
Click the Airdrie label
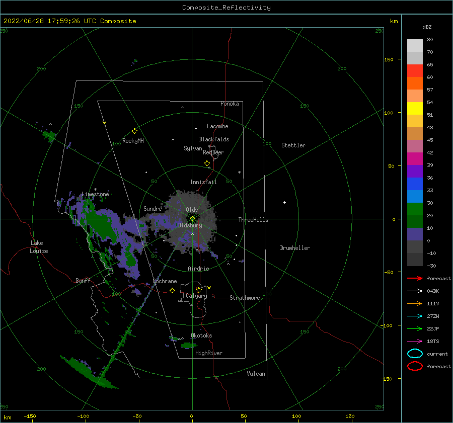(198, 269)
